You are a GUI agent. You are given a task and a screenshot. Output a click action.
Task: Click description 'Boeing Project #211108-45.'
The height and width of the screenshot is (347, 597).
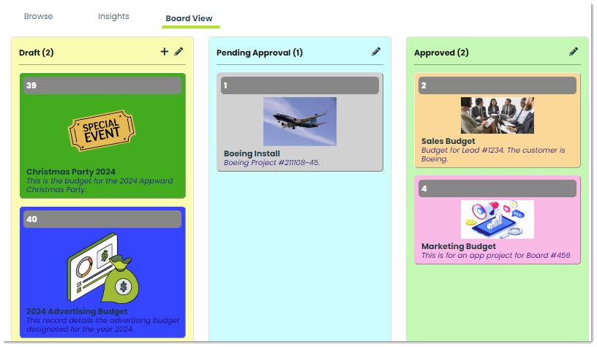[x=271, y=163]
